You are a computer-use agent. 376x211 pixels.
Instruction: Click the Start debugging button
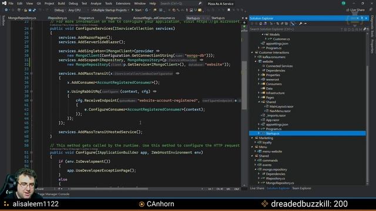[136, 10]
